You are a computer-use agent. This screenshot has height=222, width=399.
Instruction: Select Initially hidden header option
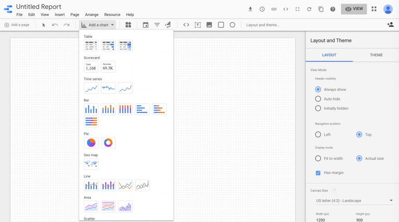(318, 109)
